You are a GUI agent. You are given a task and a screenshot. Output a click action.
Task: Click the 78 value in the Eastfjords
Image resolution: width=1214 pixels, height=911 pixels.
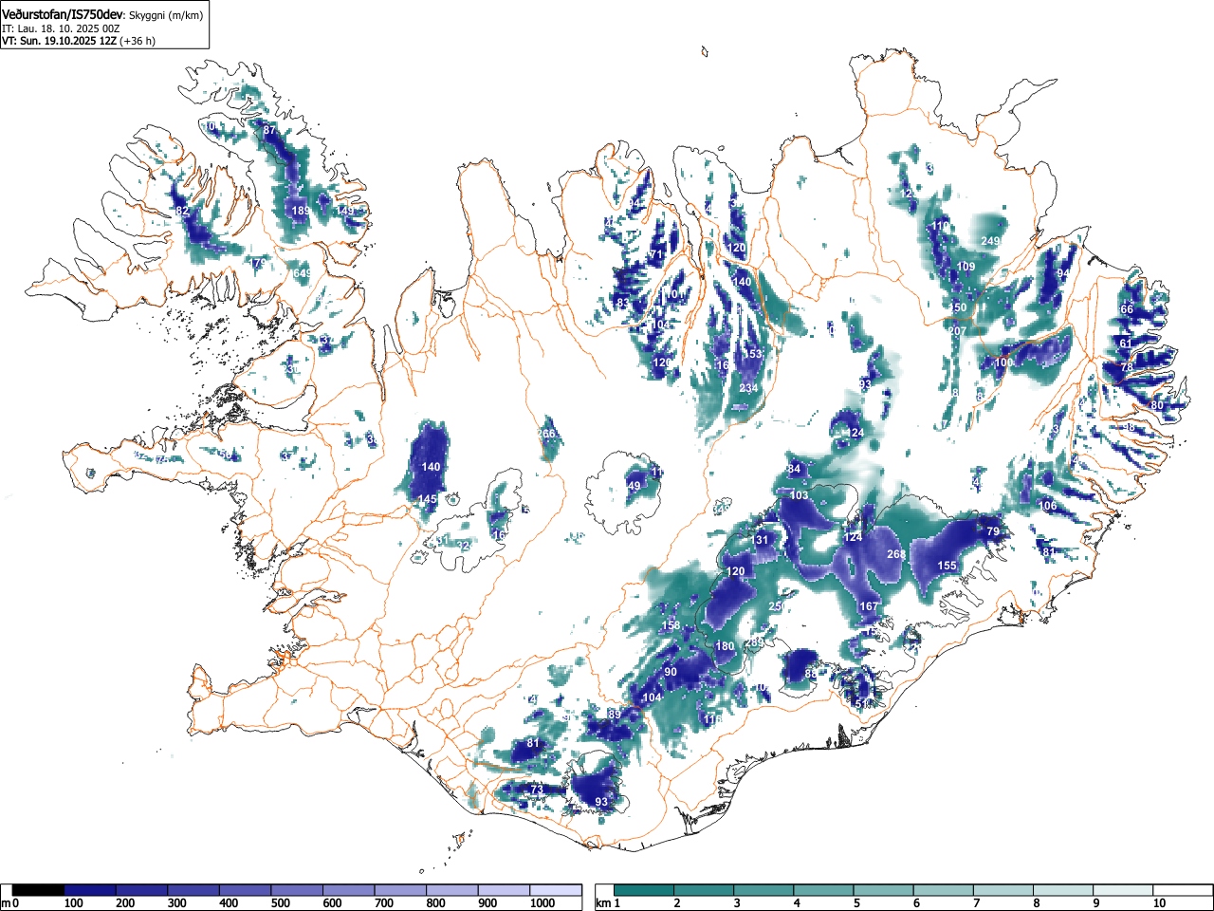(1127, 367)
